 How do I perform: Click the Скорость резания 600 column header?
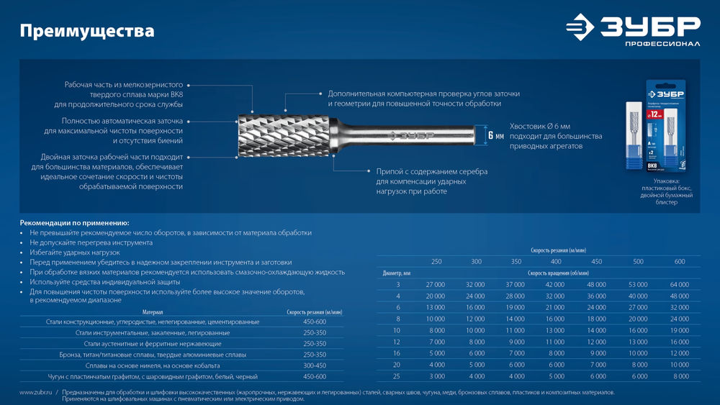click(x=679, y=261)
